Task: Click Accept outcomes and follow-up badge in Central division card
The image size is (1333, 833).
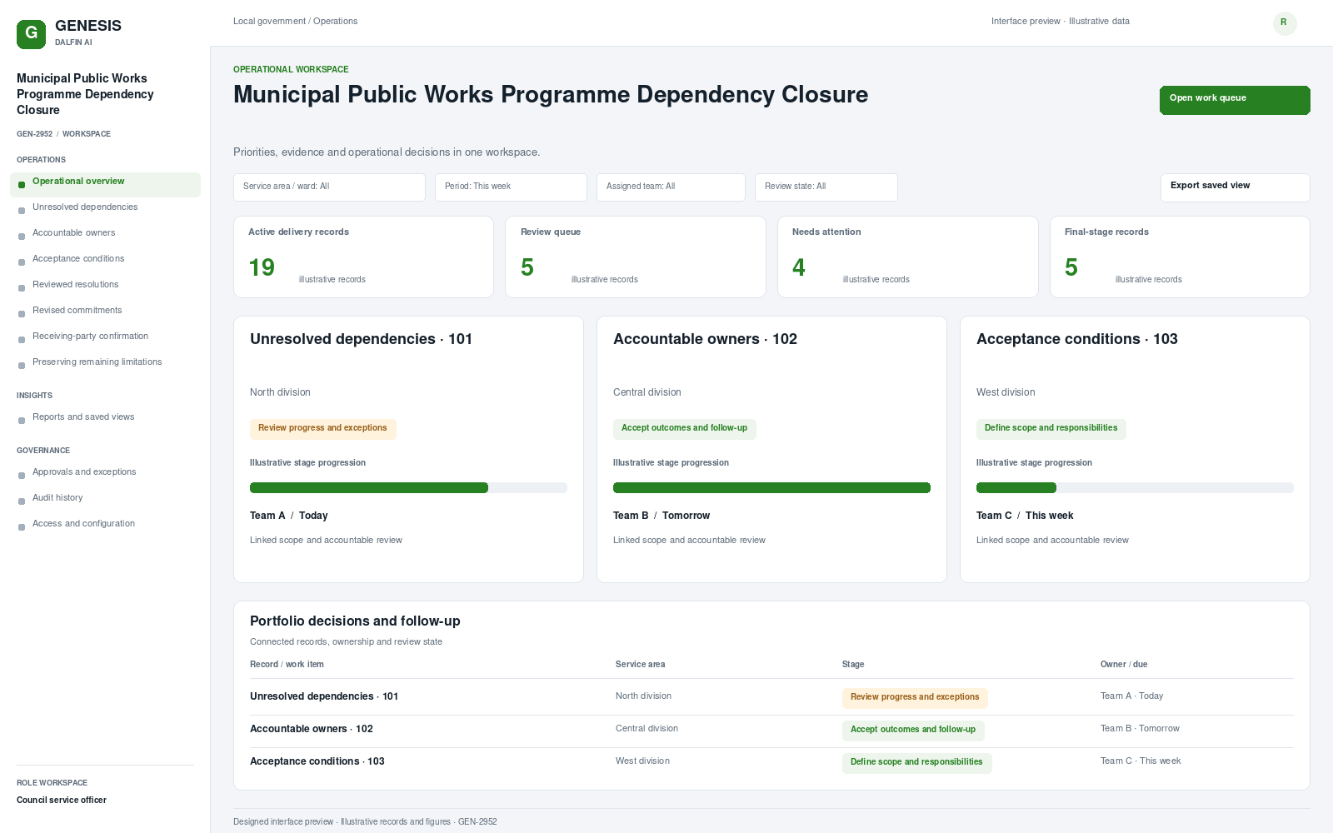Action: [x=684, y=428]
